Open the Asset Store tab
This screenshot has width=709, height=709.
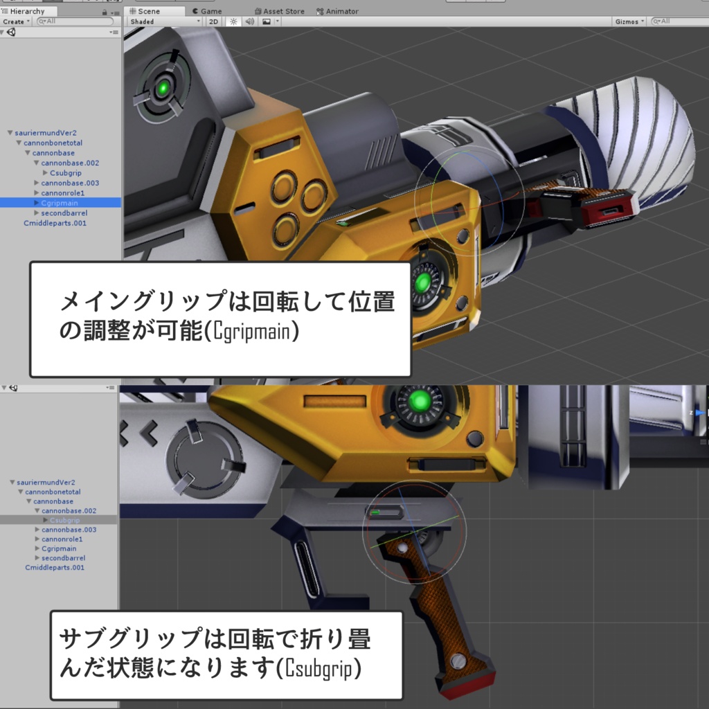(280, 11)
